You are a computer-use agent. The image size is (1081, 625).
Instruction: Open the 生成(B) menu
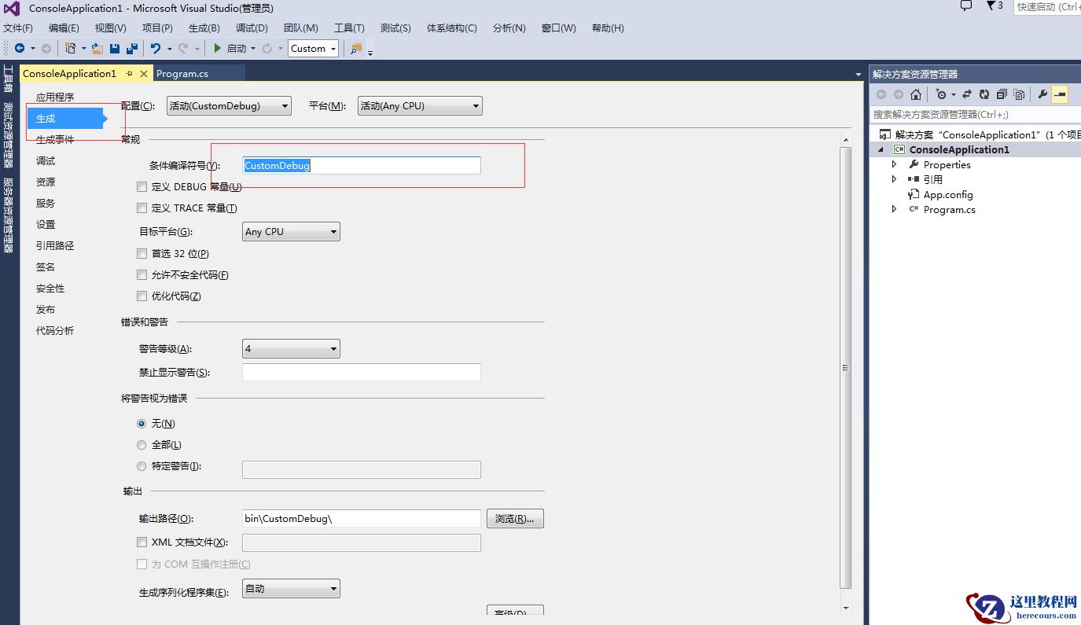[204, 28]
